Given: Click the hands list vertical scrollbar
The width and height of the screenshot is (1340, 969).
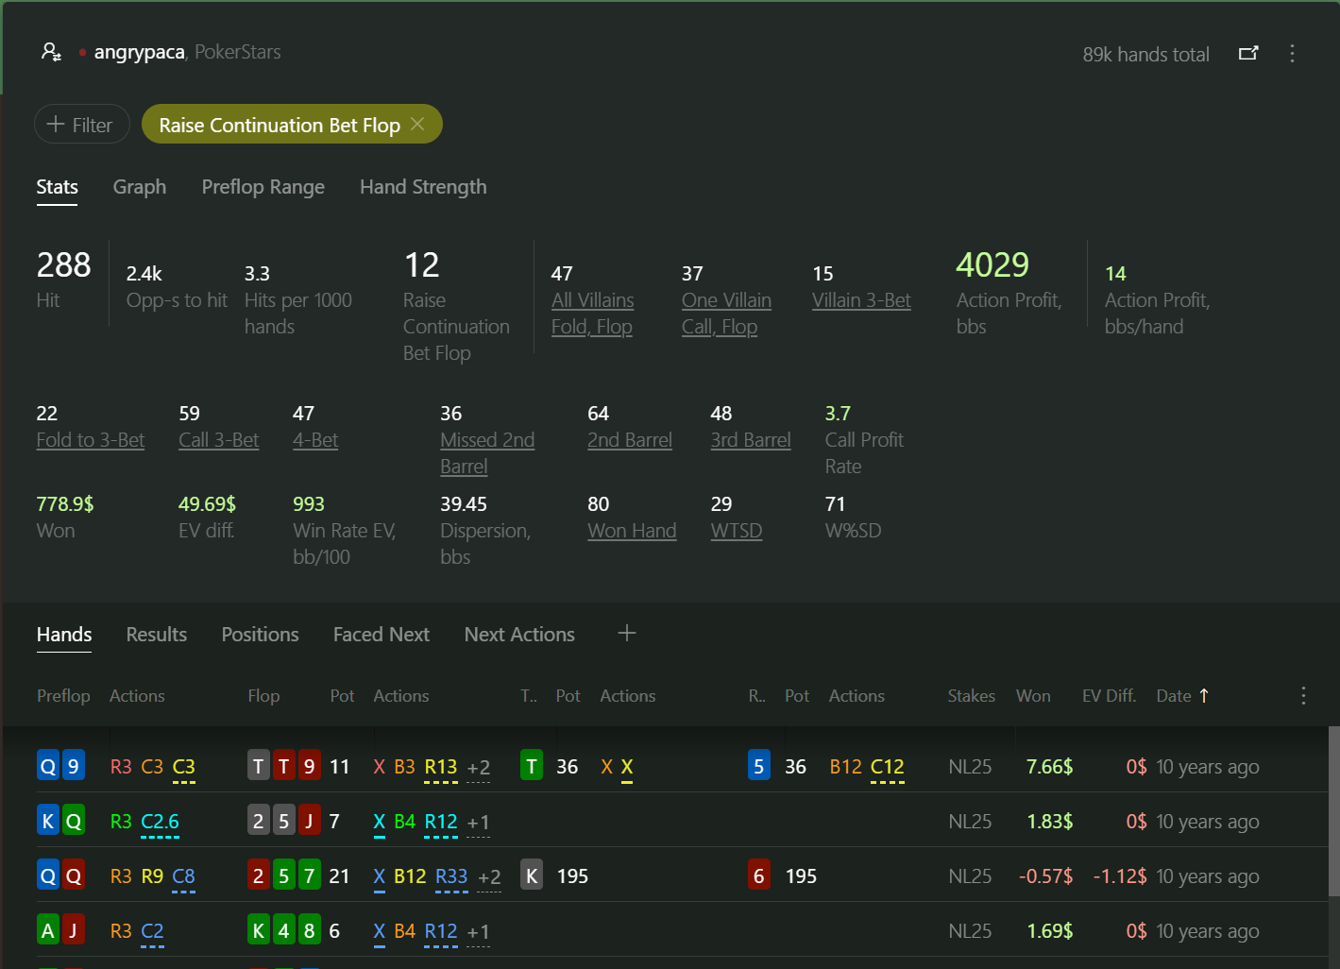Looking at the screenshot, I should click(1333, 810).
